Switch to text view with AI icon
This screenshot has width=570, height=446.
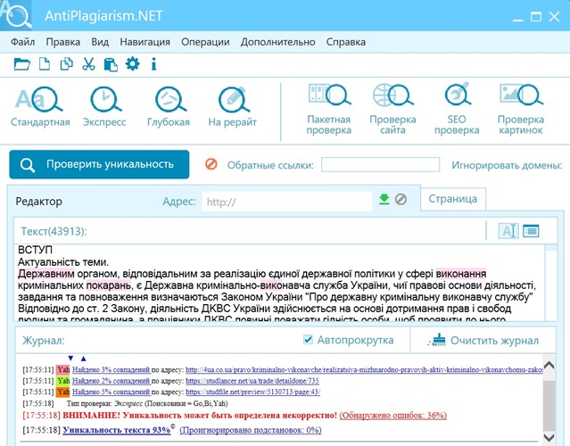pos(508,231)
